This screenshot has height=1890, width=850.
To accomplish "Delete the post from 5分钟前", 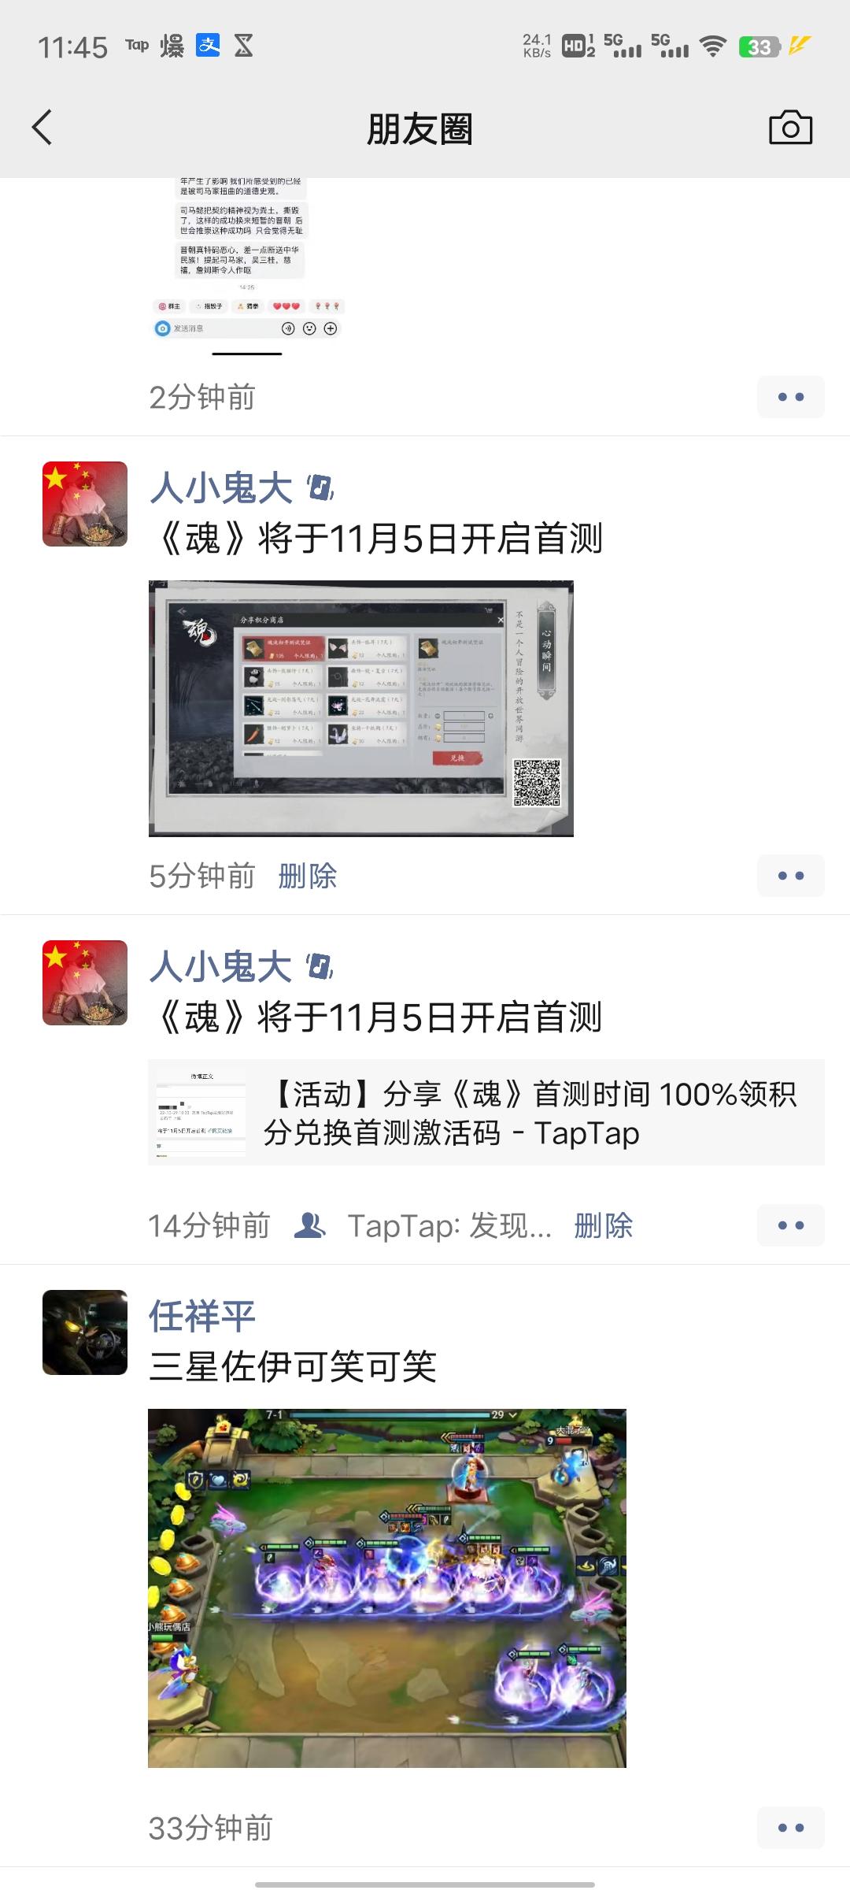I will [308, 876].
